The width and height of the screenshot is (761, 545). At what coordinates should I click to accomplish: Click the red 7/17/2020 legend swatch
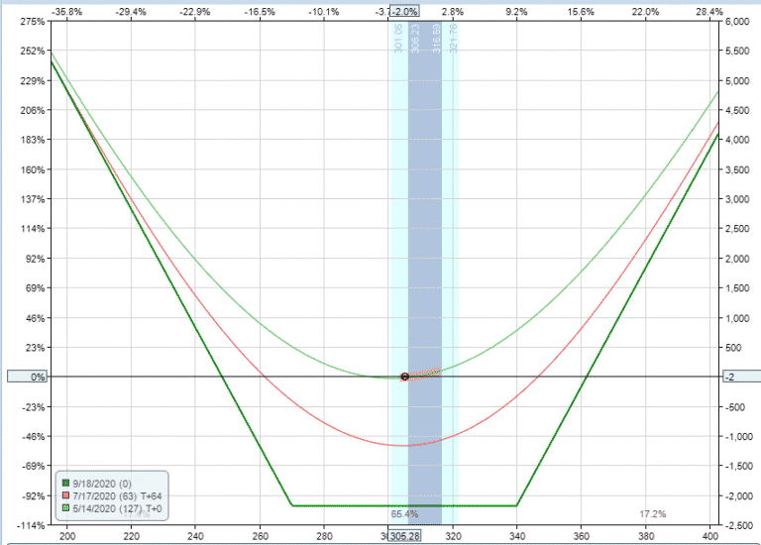point(66,494)
